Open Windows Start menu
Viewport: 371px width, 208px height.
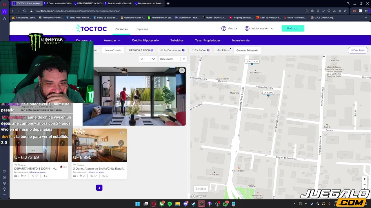pos(138,204)
